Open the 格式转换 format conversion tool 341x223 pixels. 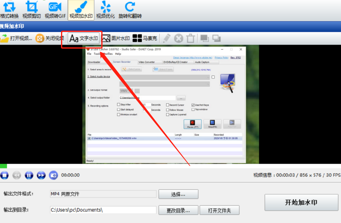click(x=9, y=10)
